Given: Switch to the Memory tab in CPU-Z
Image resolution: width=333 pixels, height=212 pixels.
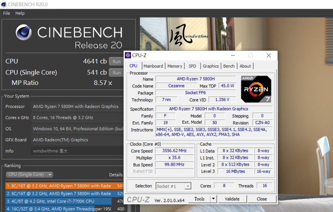Looking at the screenshot, I should [174, 66].
